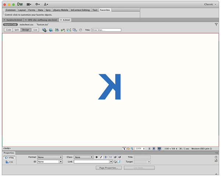
Task: Expand the Class dropdown
Action: coord(84,157)
